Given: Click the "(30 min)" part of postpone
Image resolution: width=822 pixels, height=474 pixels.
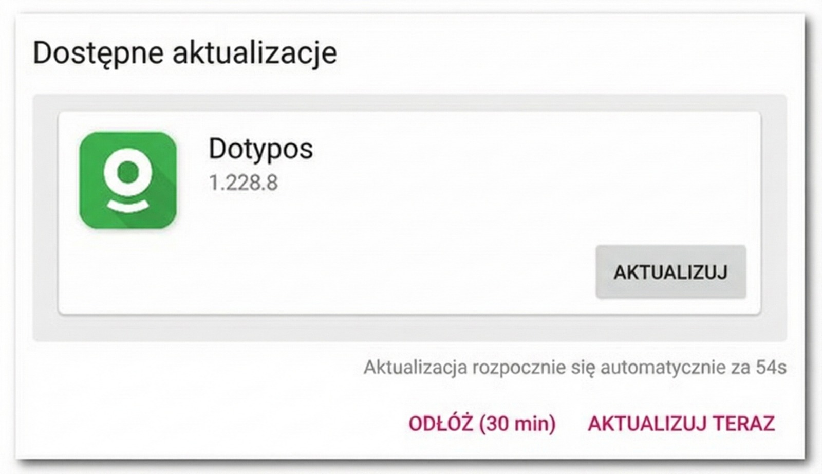Looking at the screenshot, I should [517, 424].
